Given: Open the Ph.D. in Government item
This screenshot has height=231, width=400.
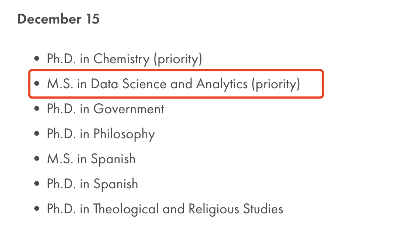Looking at the screenshot, I should click(x=106, y=109).
